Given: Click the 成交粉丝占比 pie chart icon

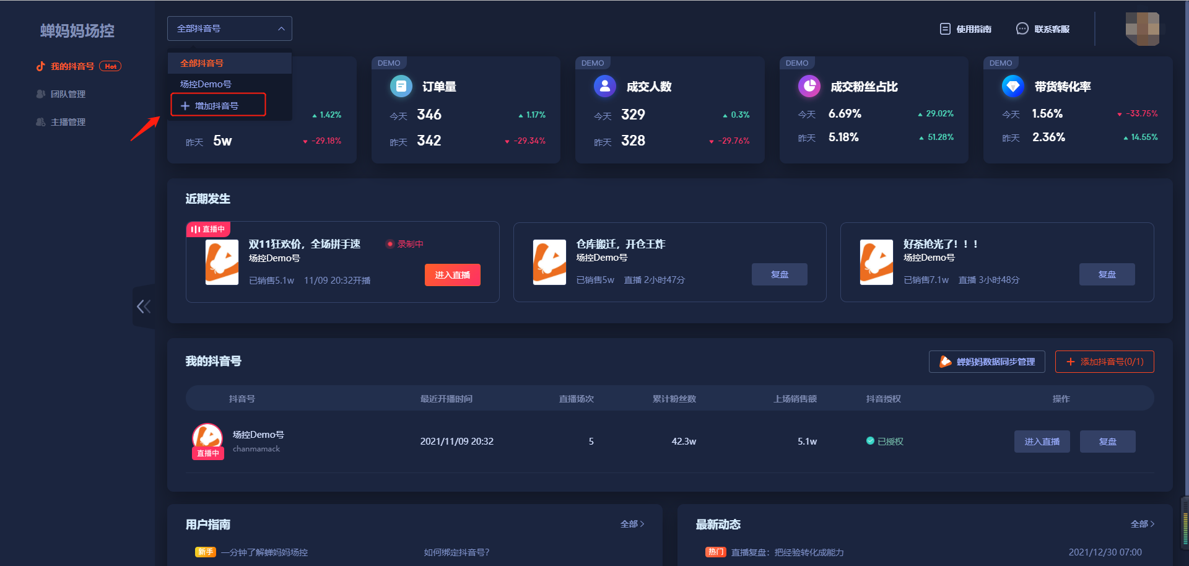Looking at the screenshot, I should (809, 86).
